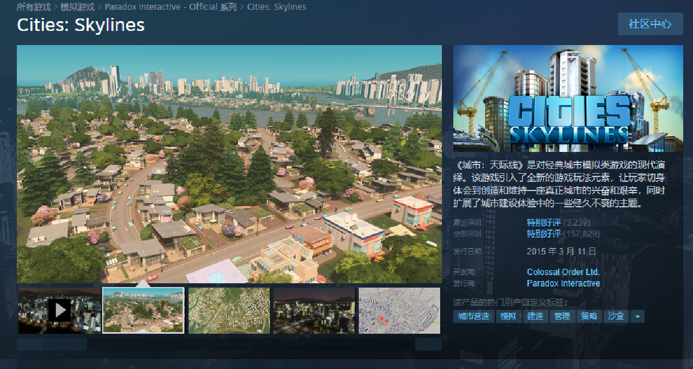Click the Cities Skylines header capsule image
The width and height of the screenshot is (693, 369).
pos(568,98)
